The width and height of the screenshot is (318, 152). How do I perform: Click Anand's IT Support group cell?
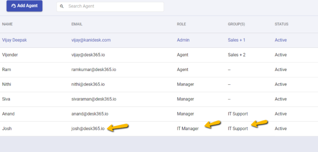tap(238, 114)
